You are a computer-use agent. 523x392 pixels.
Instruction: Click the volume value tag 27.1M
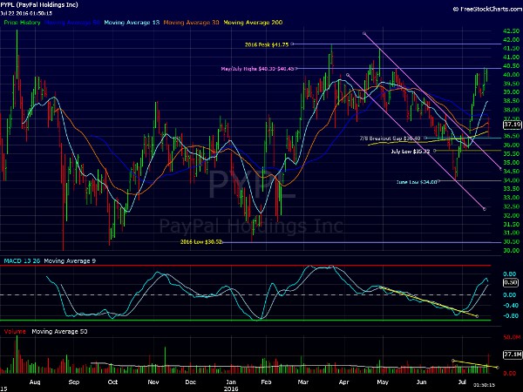[513, 354]
